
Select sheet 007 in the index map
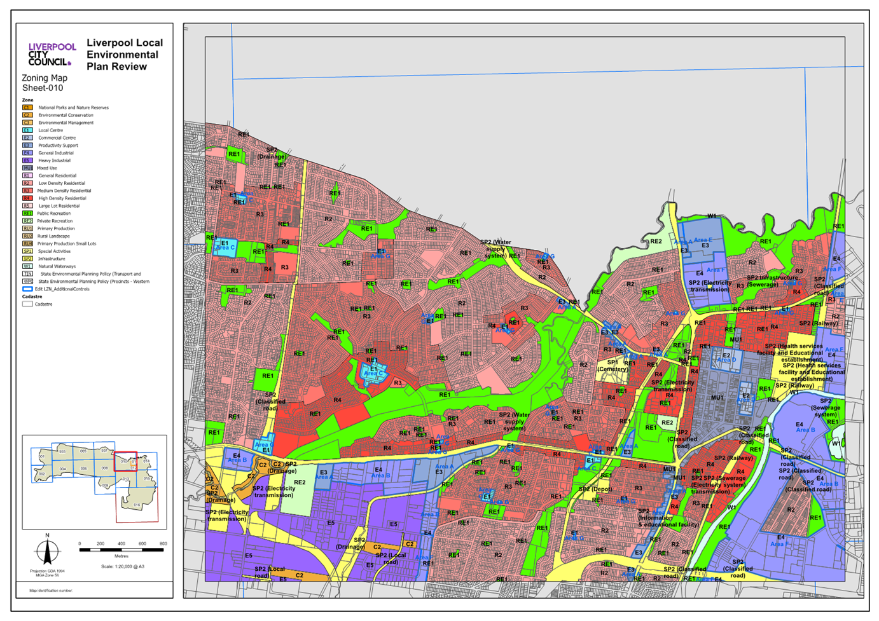coord(104,451)
